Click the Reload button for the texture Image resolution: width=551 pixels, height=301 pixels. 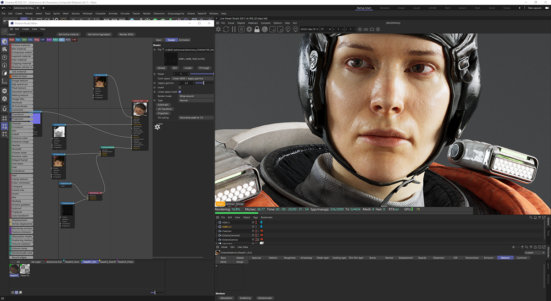pyautogui.click(x=161, y=68)
